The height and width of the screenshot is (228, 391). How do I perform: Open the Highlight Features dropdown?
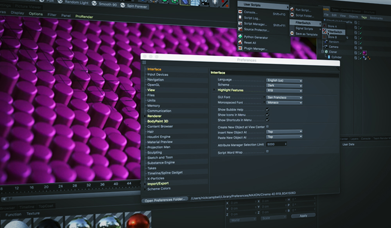tap(284, 91)
